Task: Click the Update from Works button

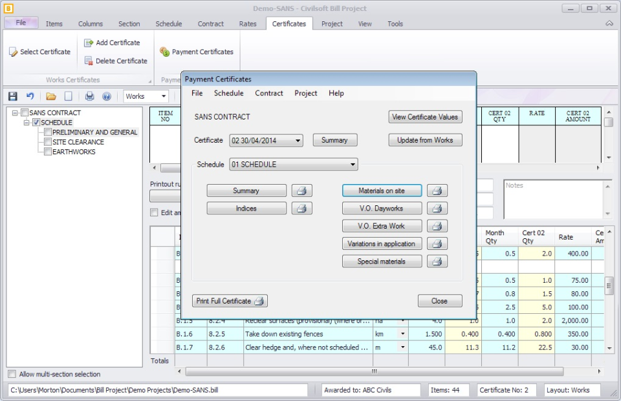Action: [x=425, y=140]
